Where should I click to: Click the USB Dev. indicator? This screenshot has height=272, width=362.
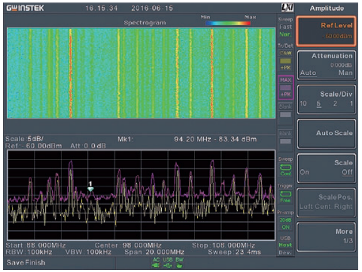(x=285, y=253)
